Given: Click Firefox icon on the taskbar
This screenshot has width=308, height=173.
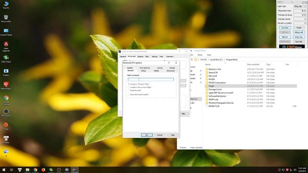Looking at the screenshot, I should [43, 170].
